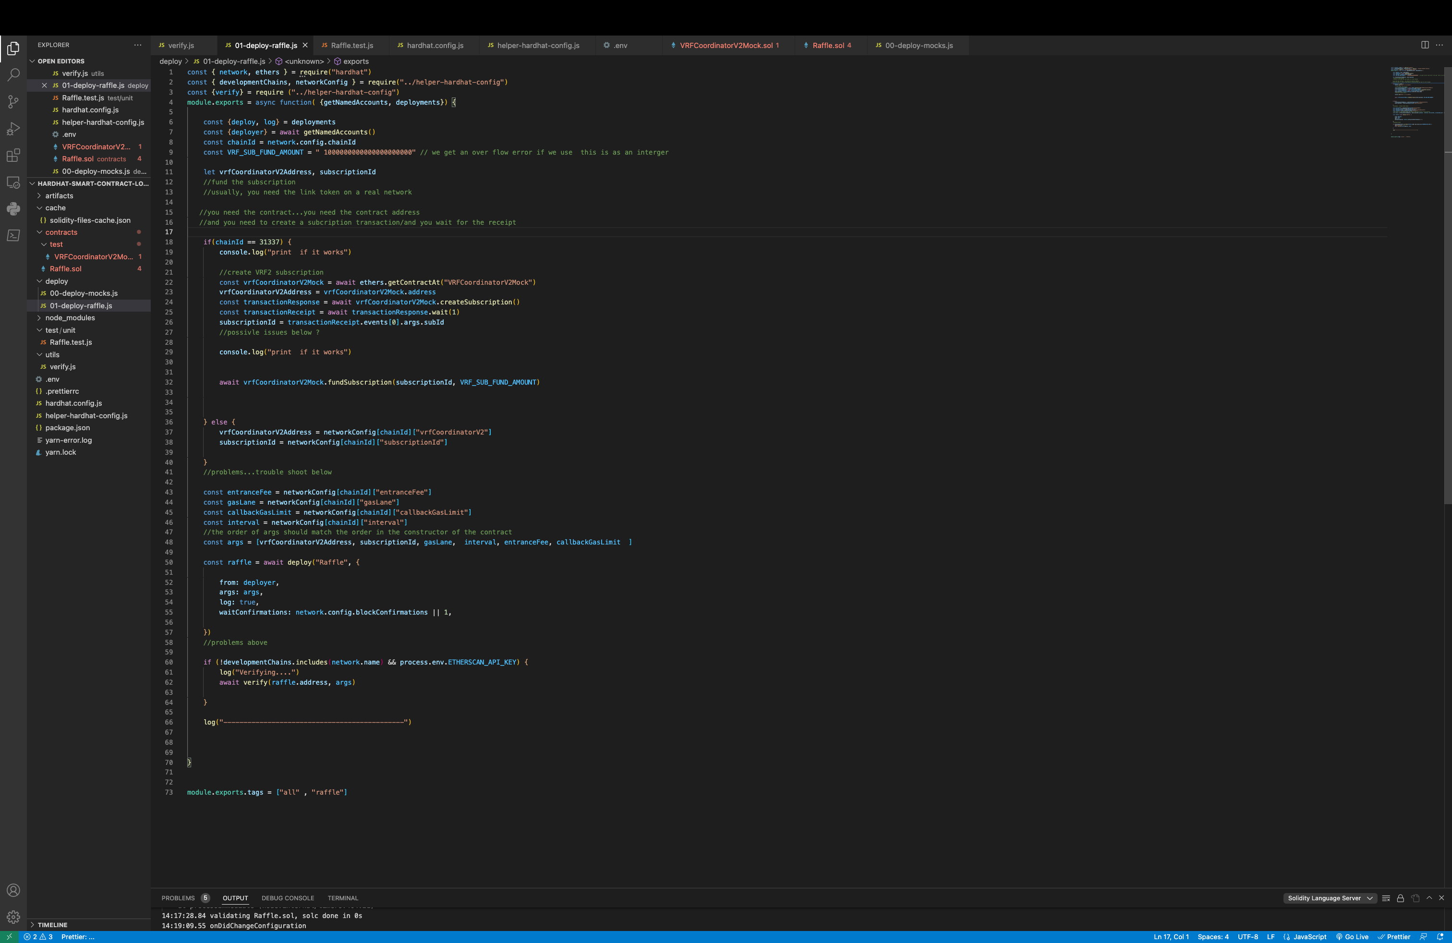
Task: Open solidity-files-cache.json in file tree
Action: [x=88, y=220]
